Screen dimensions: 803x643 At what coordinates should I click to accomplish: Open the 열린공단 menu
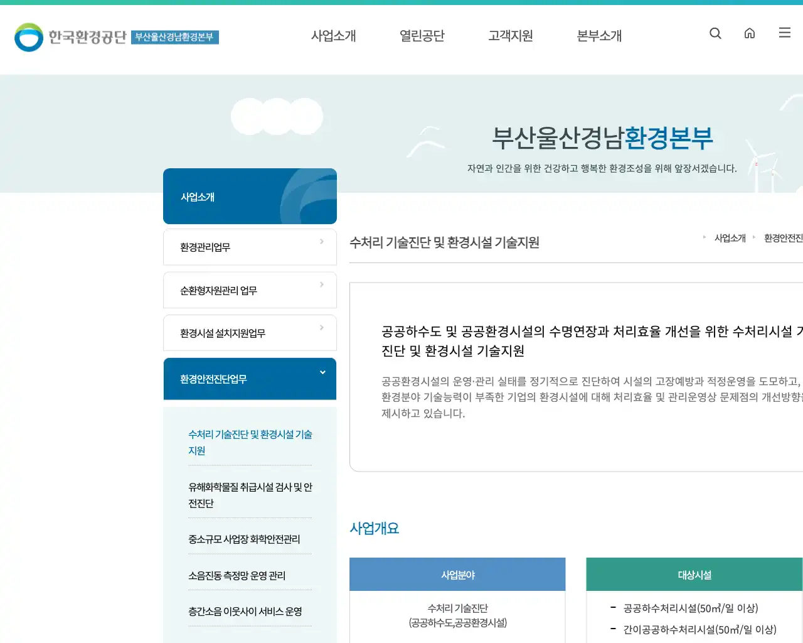tap(422, 36)
